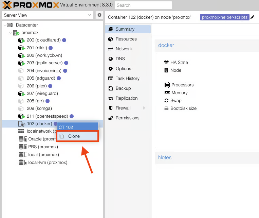Click the Swap refresh icon
This screenshot has height=218, width=259.
166,100
